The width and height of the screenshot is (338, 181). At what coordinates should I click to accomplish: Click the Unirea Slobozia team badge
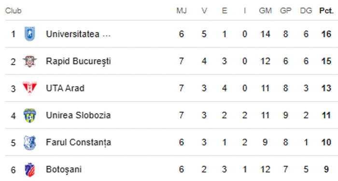click(30, 116)
